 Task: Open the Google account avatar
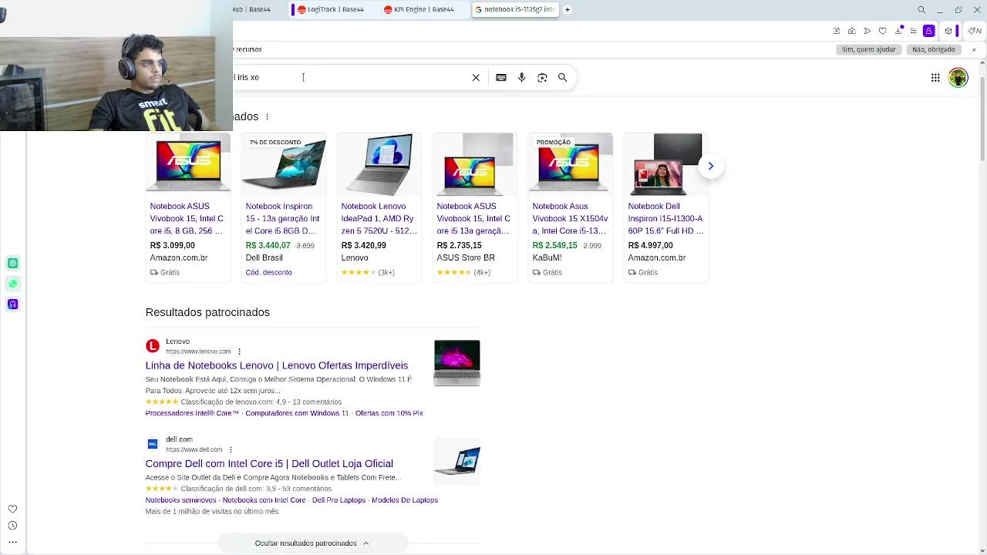coord(958,77)
